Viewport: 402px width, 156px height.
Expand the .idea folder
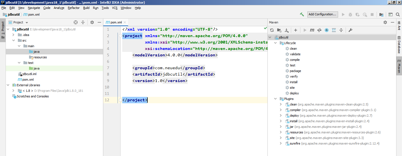[13, 35]
